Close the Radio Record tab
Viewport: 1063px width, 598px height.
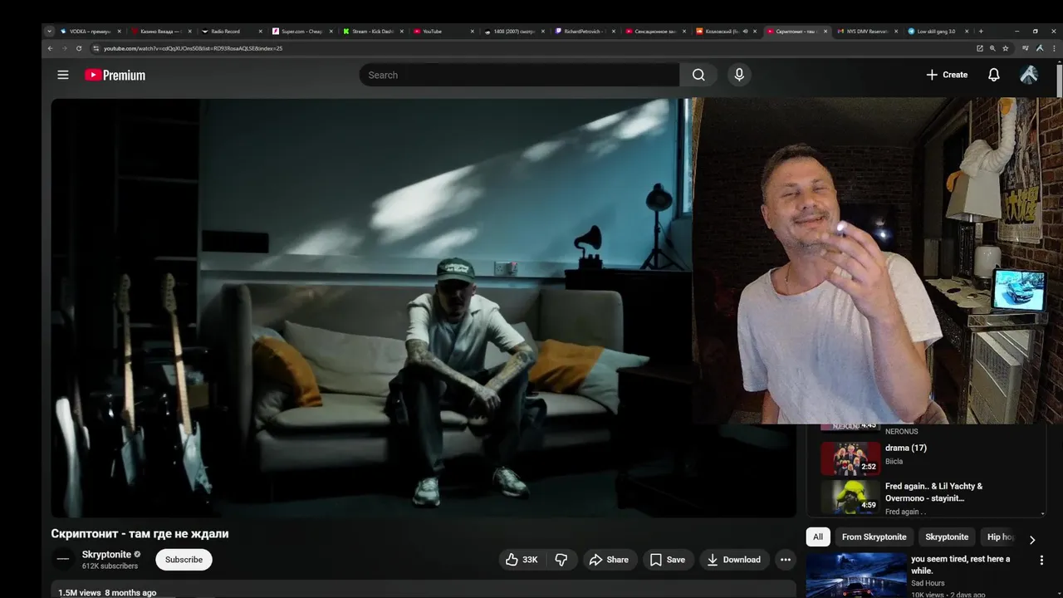tap(261, 32)
